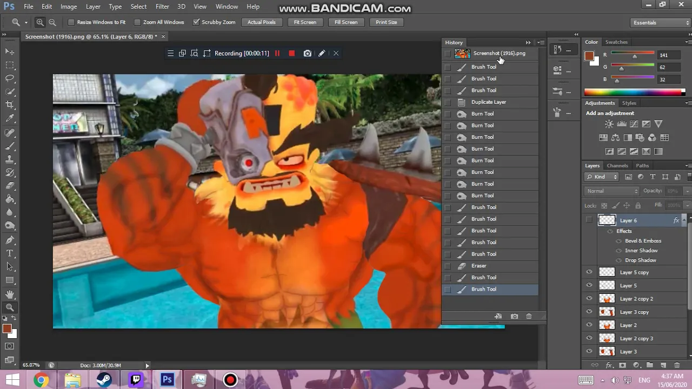The width and height of the screenshot is (692, 389).
Task: Open the status bar info arrow
Action: click(x=147, y=366)
